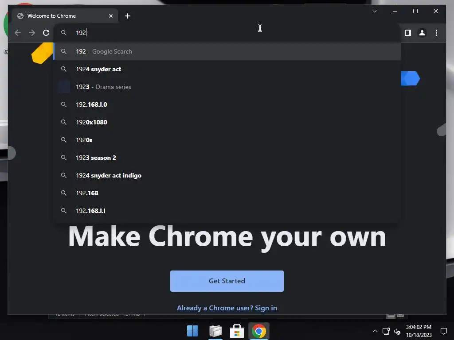
Task: Maximize the Chrome window
Action: pos(415,11)
